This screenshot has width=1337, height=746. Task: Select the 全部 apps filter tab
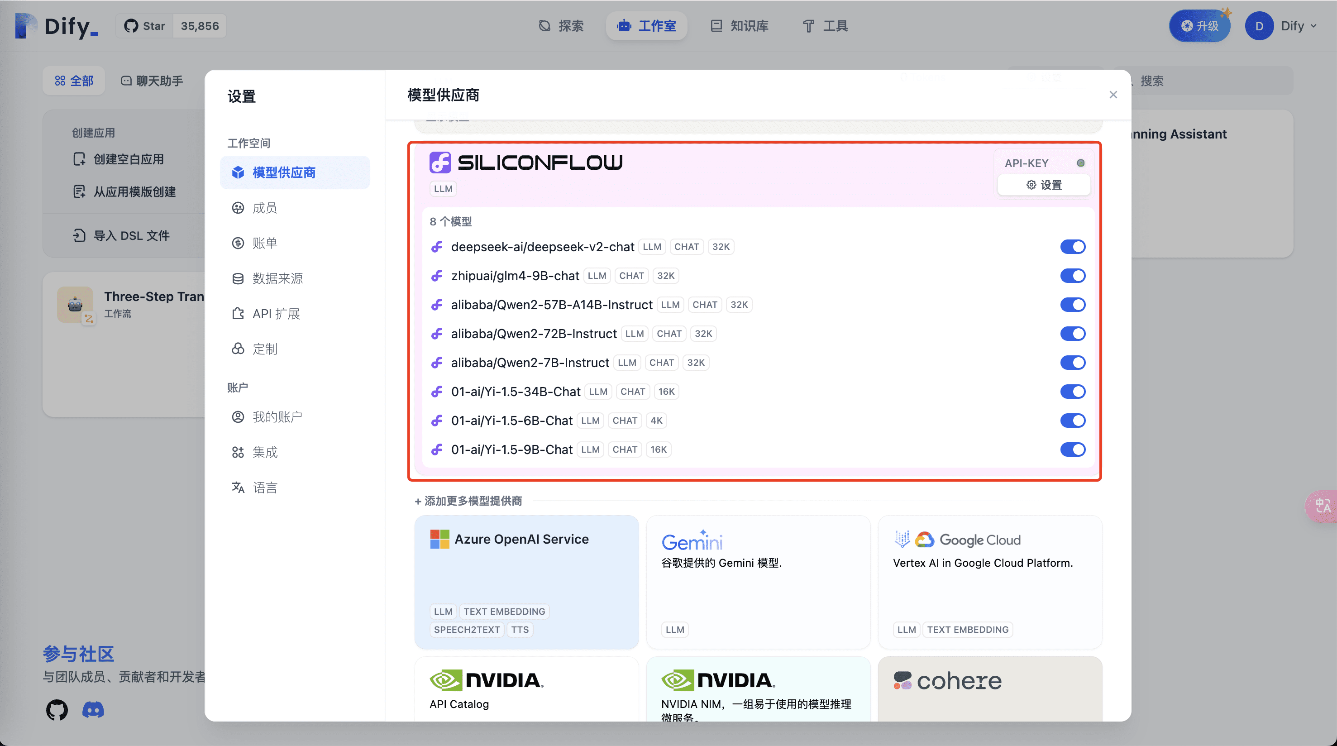click(x=74, y=81)
